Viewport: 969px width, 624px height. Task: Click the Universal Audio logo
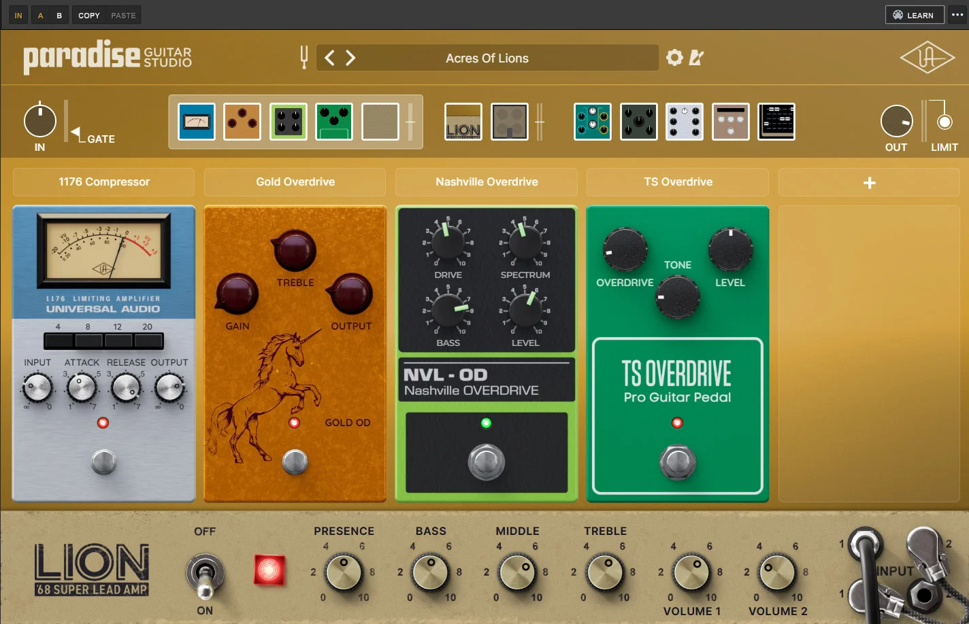pyautogui.click(x=927, y=58)
